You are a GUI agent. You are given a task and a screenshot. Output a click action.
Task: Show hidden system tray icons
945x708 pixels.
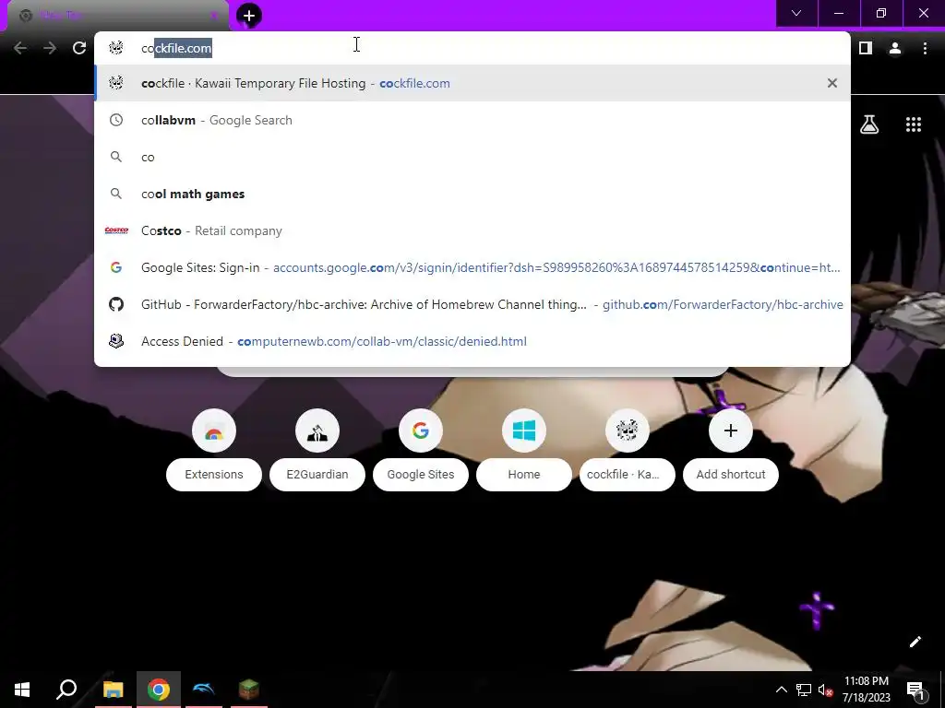click(781, 690)
